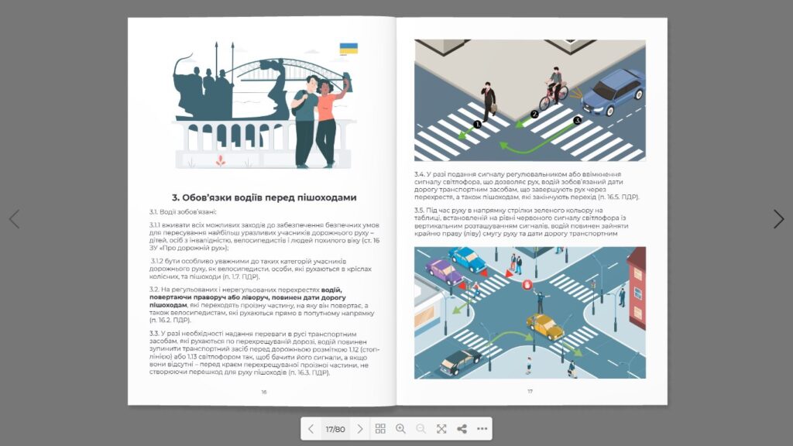
Task: Share the booklet using the share icon
Action: click(462, 429)
